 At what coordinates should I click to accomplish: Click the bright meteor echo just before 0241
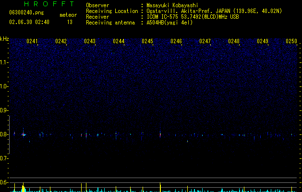pyautogui.click(x=24, y=134)
